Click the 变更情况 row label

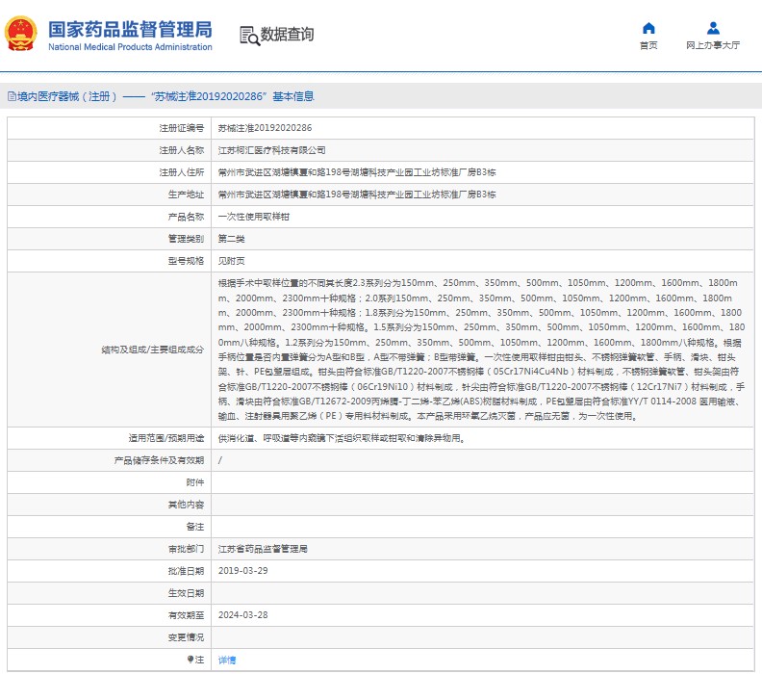(186, 637)
